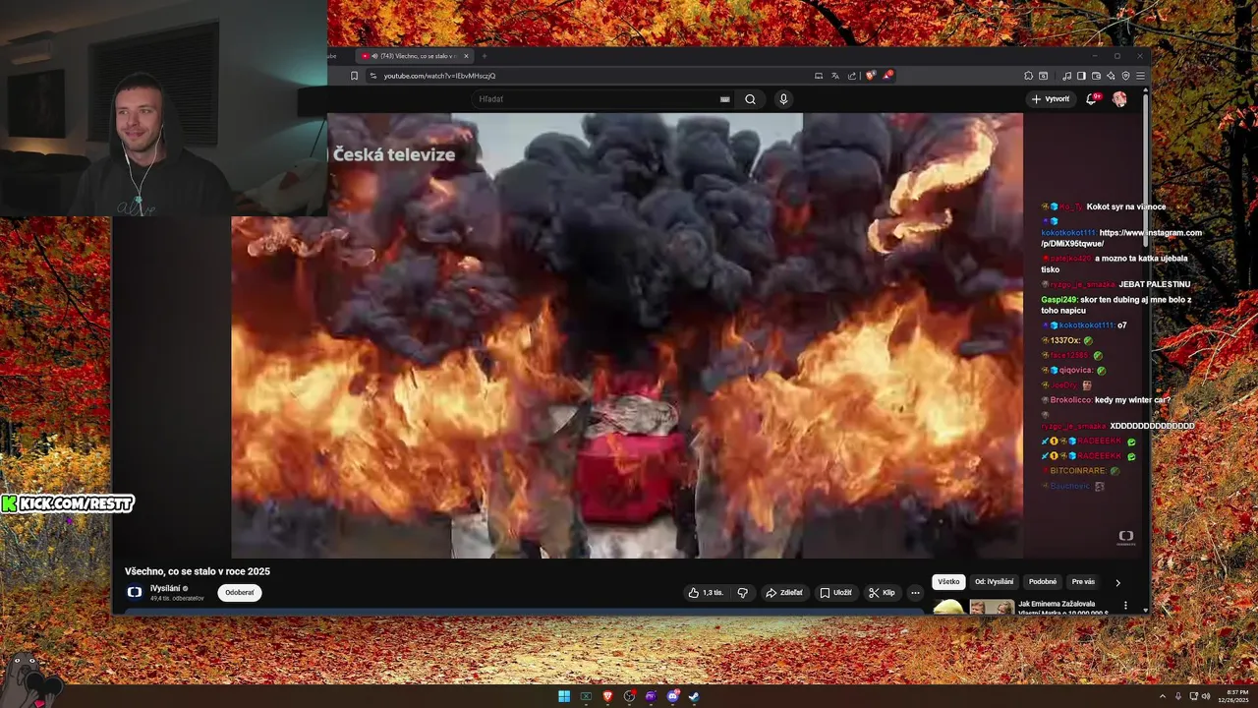1258x708 pixels.
Task: Open YouTube notifications bell
Action: pyautogui.click(x=1093, y=99)
